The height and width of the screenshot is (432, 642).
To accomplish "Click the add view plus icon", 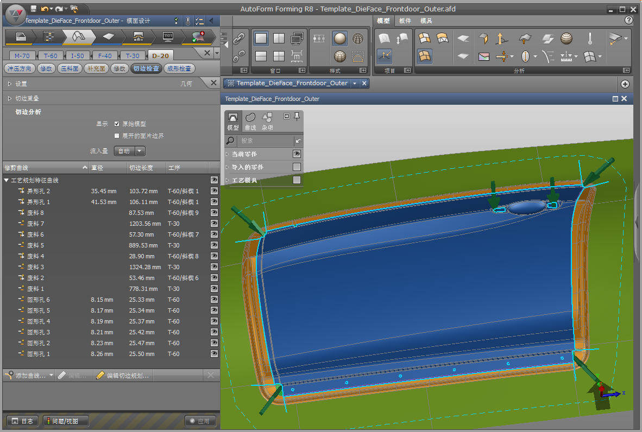I will [x=625, y=84].
